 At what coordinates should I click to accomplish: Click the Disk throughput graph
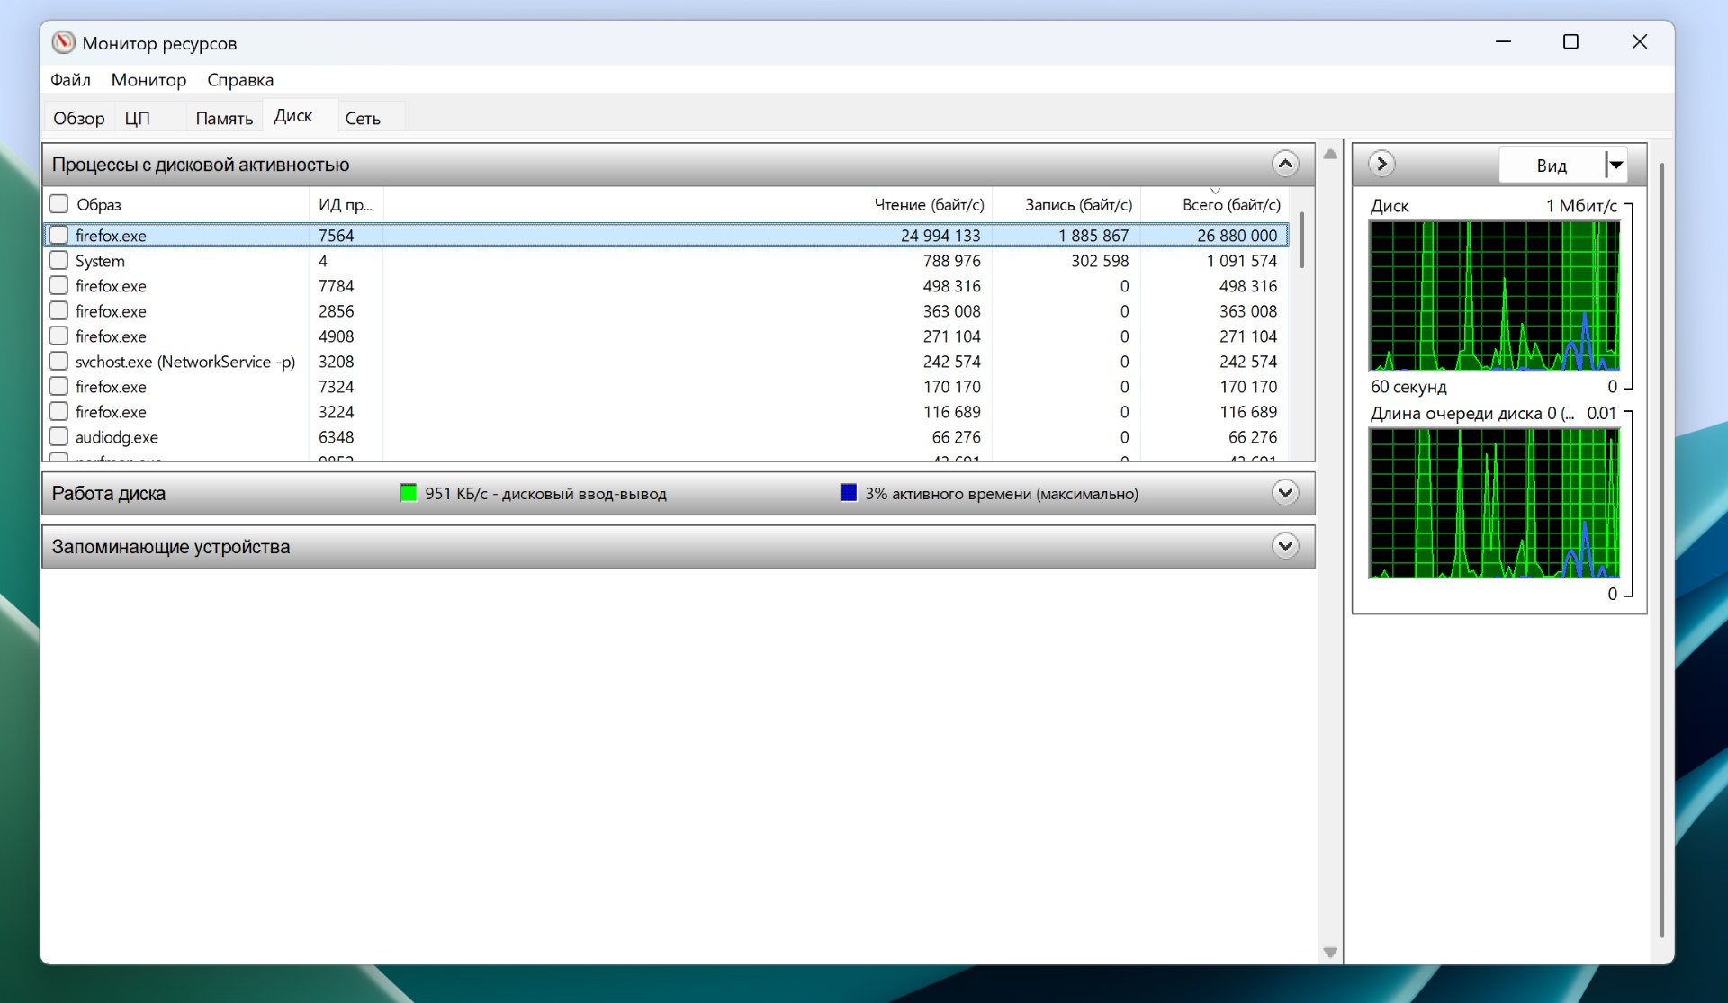point(1494,296)
